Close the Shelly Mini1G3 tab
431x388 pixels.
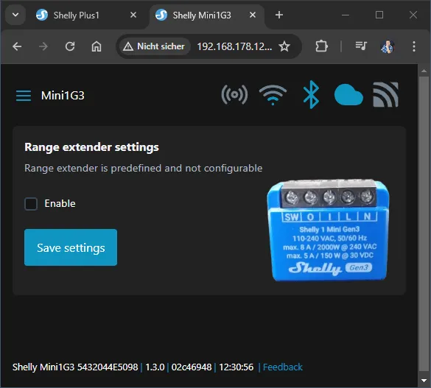(253, 15)
